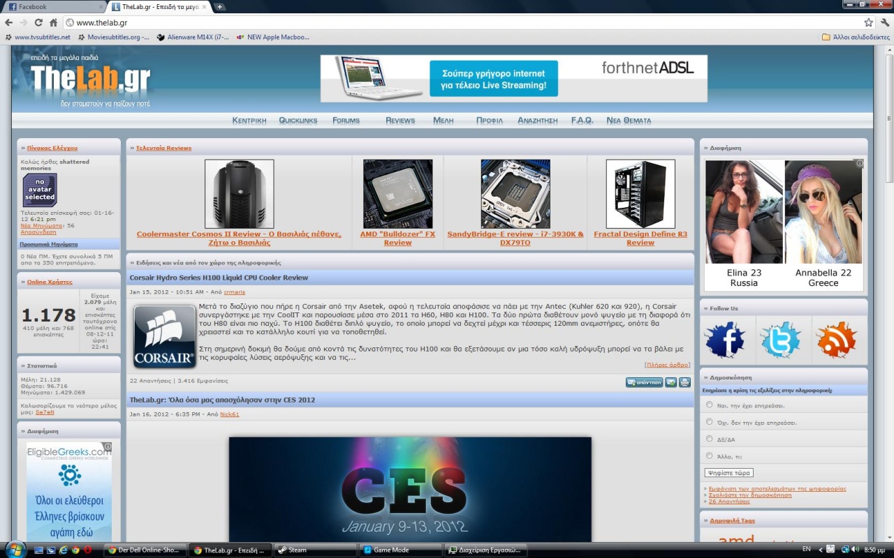Open the 'Fractal Design Define R3 Review' link

pos(640,239)
